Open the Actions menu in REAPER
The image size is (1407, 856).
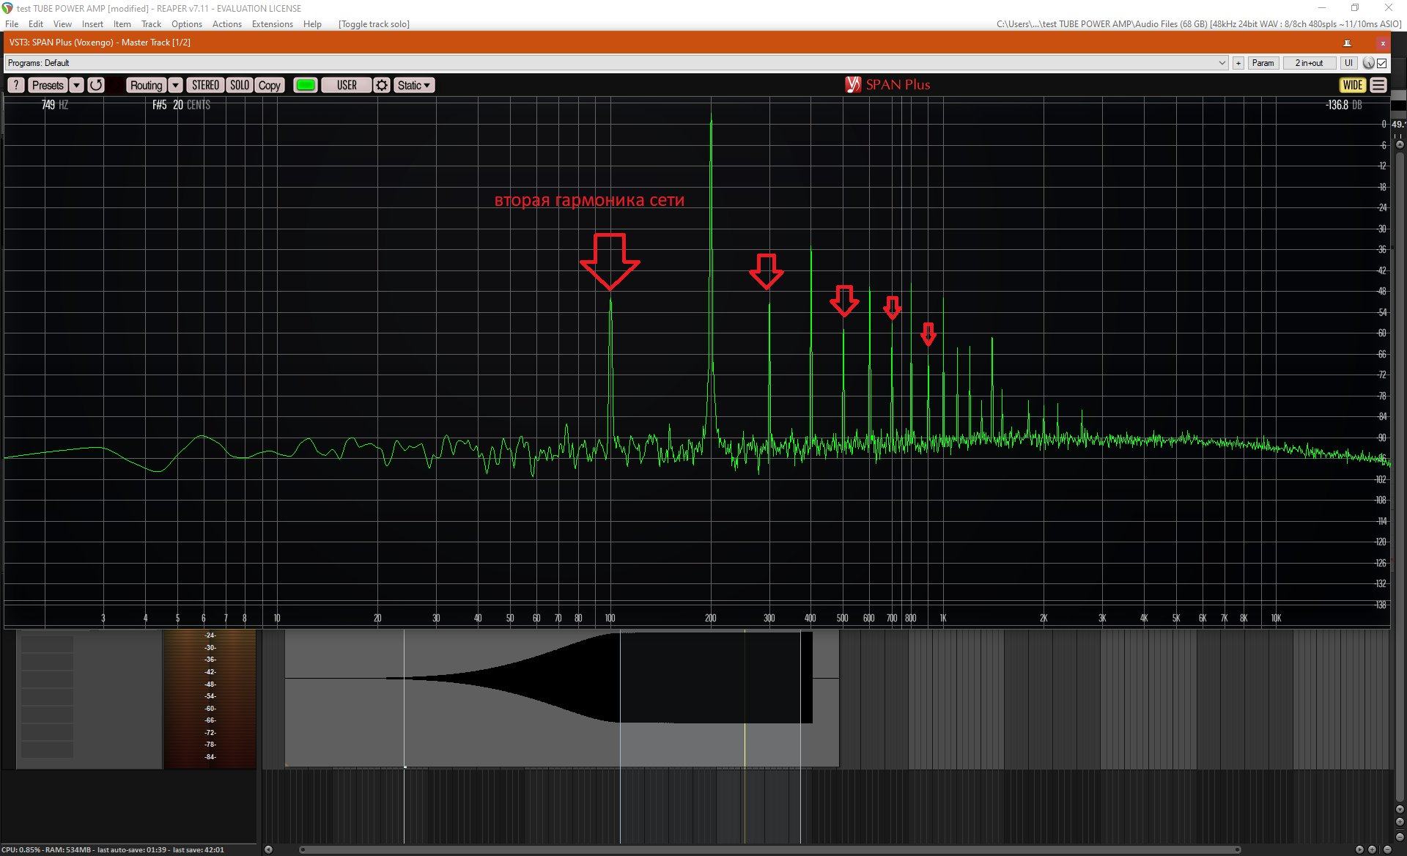[226, 24]
